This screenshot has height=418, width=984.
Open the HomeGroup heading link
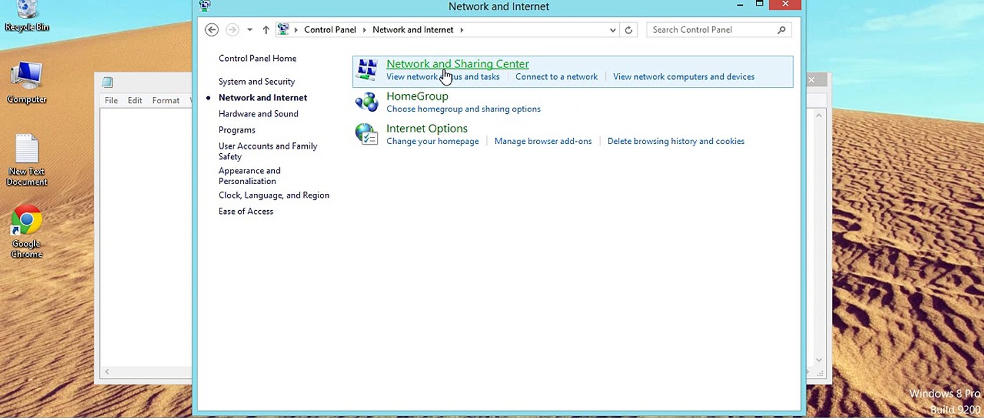pos(417,96)
